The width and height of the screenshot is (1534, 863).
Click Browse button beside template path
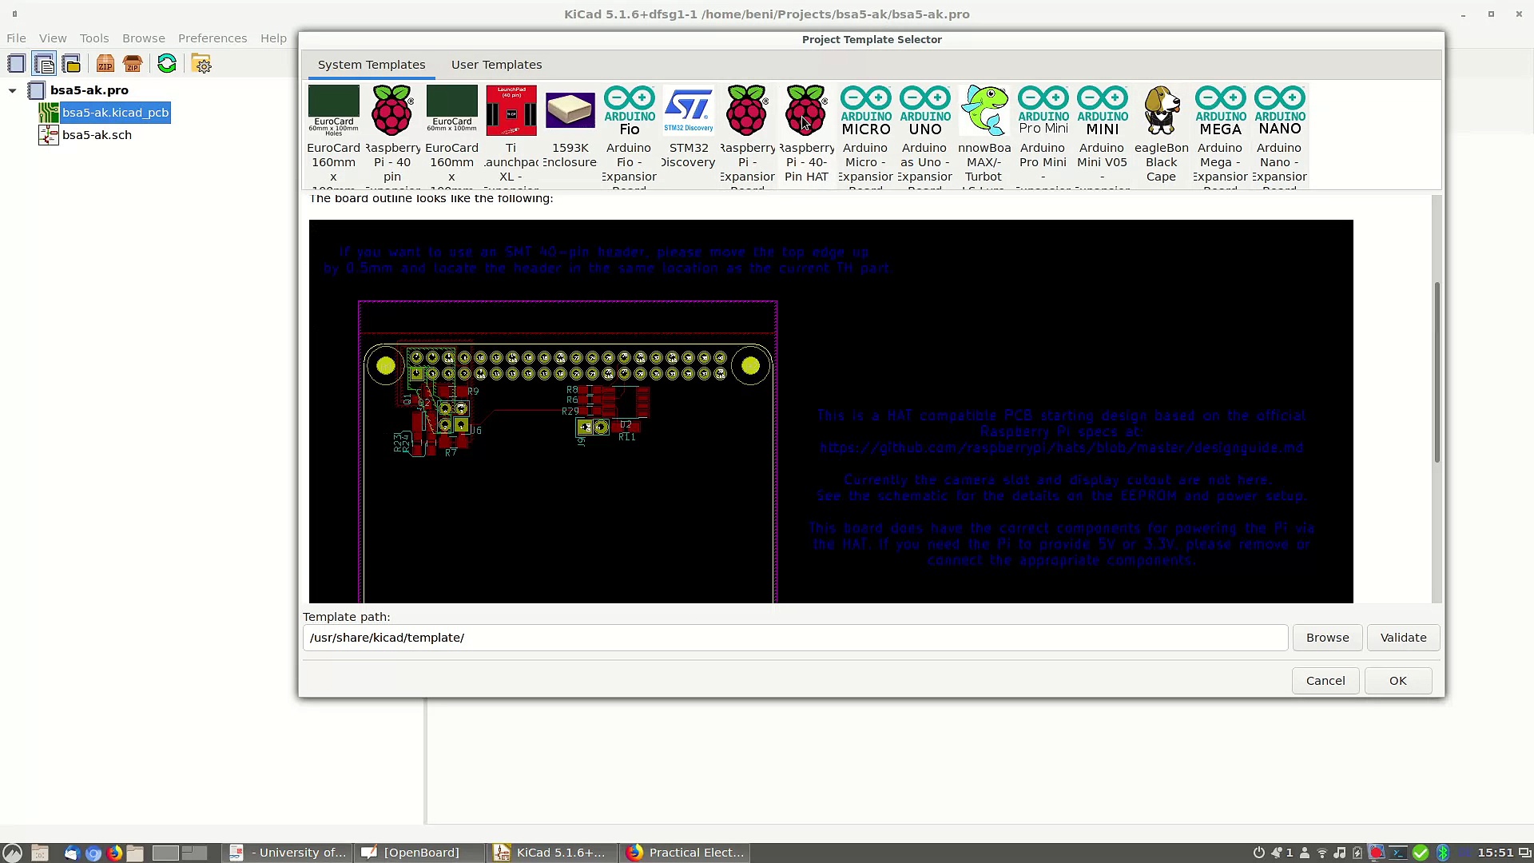point(1327,638)
